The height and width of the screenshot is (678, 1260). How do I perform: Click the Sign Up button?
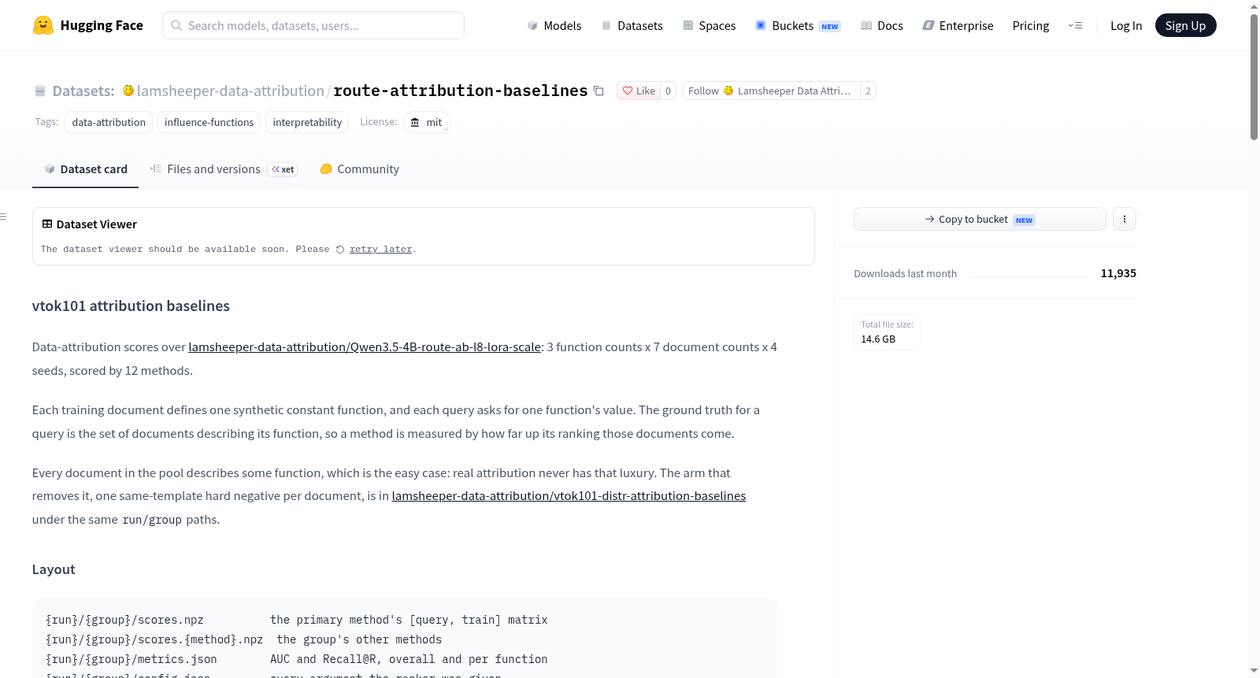1185,25
